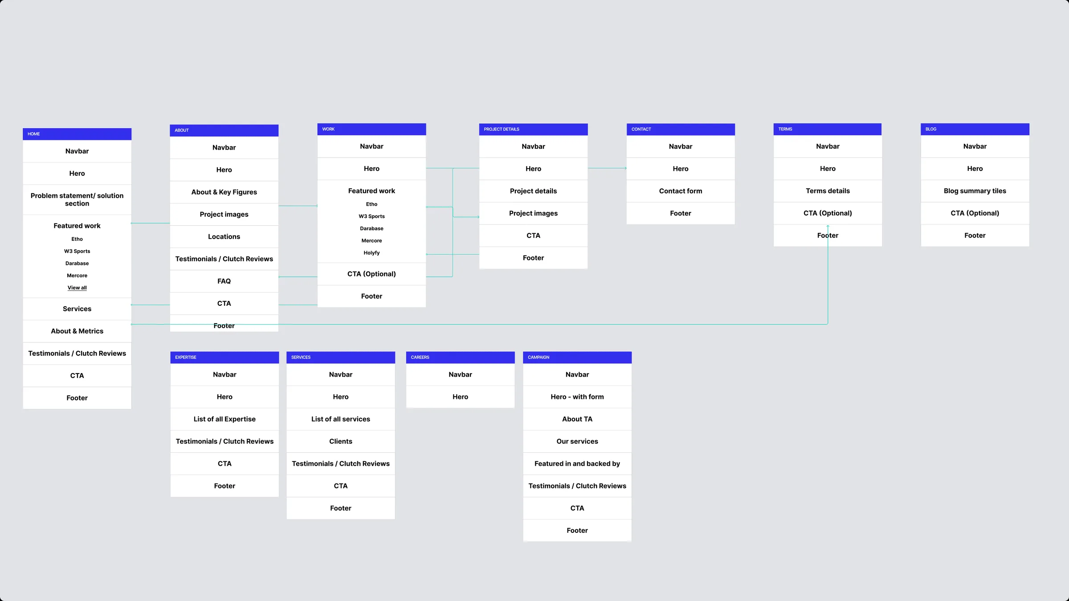Select the CONTACT page header bar

click(x=681, y=129)
